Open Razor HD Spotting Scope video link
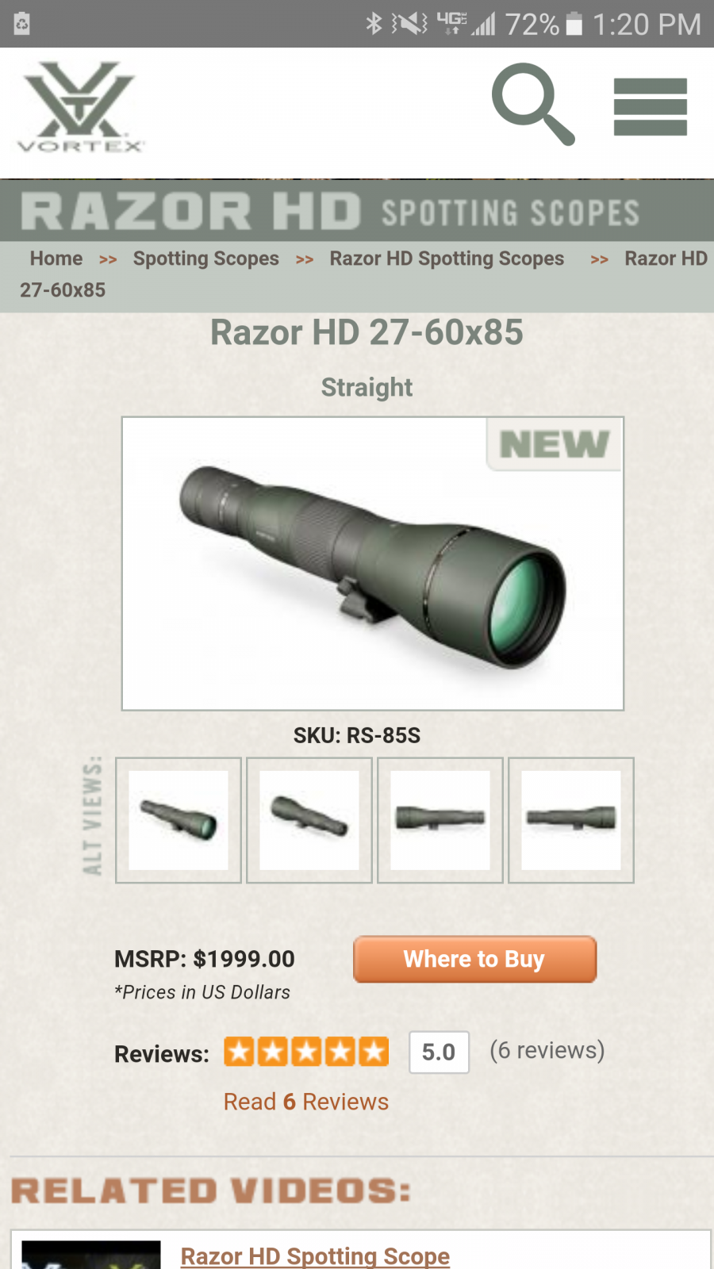The width and height of the screenshot is (714, 1269). (x=315, y=1256)
